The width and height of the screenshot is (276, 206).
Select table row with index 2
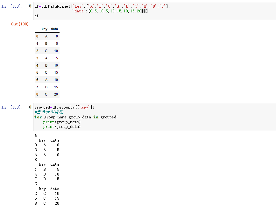tap(47, 51)
